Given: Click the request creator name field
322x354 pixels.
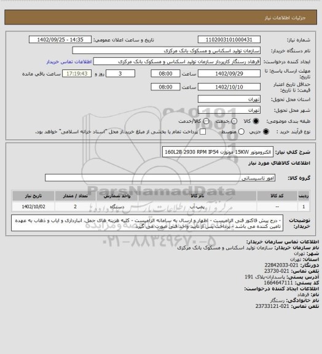Looking at the screenshot, I should point(177,61).
